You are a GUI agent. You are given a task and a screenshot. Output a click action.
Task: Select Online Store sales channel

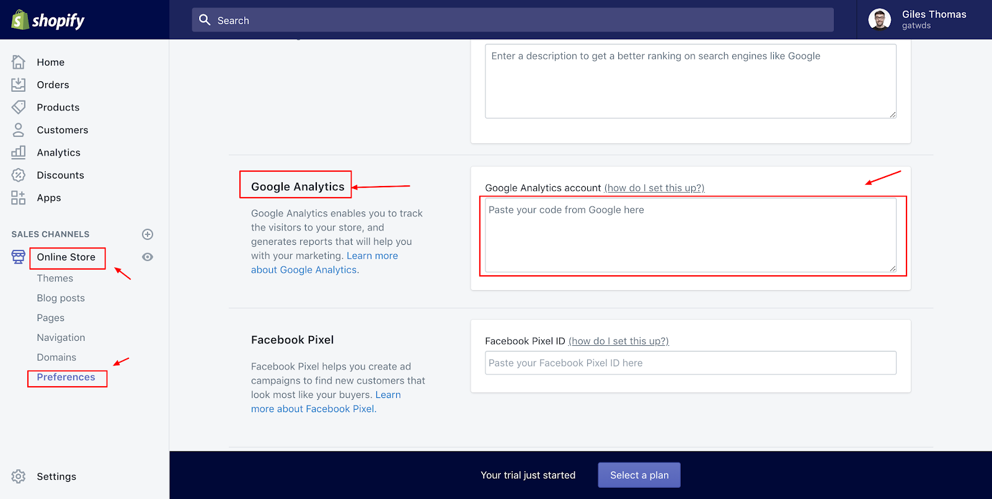[x=66, y=257]
